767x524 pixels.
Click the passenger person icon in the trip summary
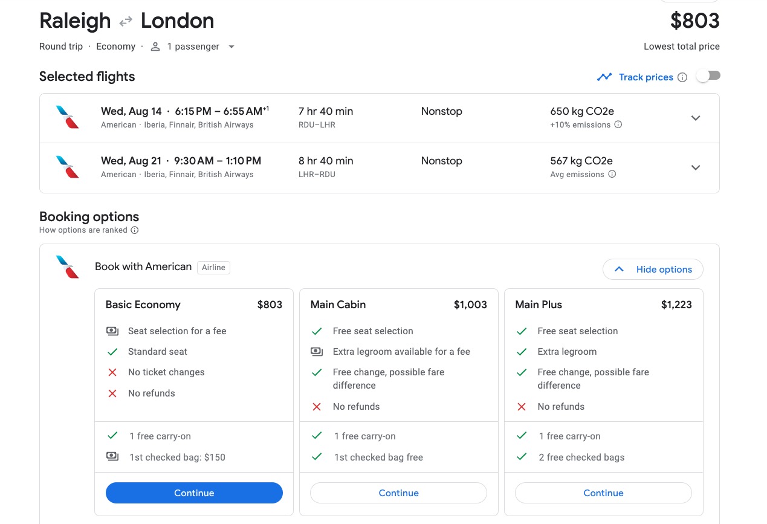click(x=155, y=46)
